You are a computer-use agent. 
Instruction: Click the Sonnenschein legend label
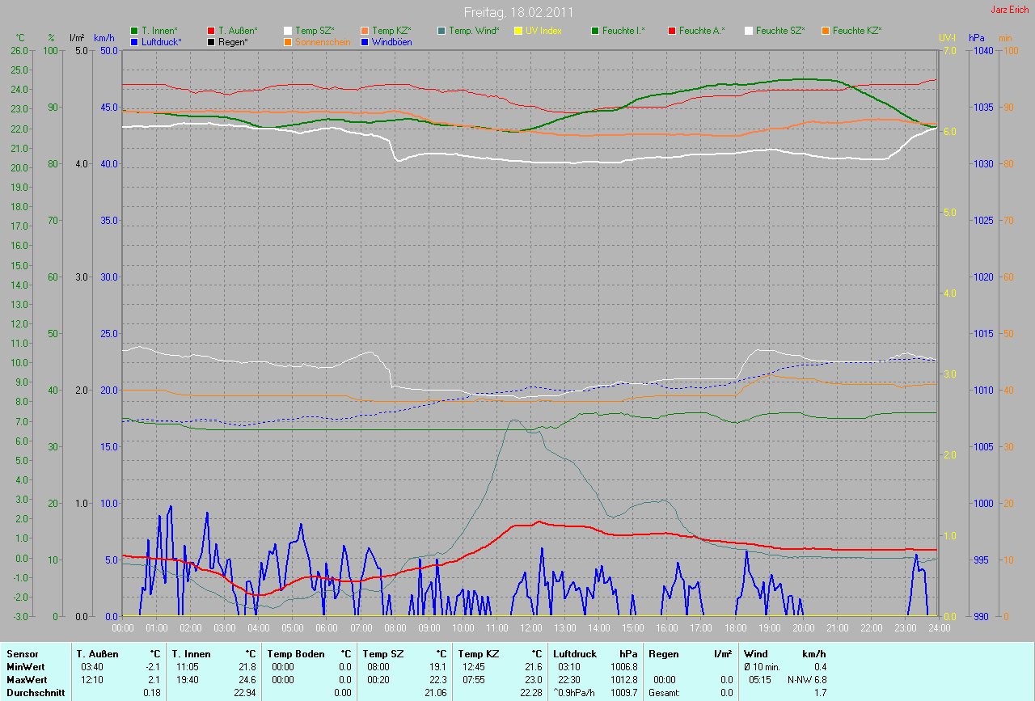pos(323,41)
